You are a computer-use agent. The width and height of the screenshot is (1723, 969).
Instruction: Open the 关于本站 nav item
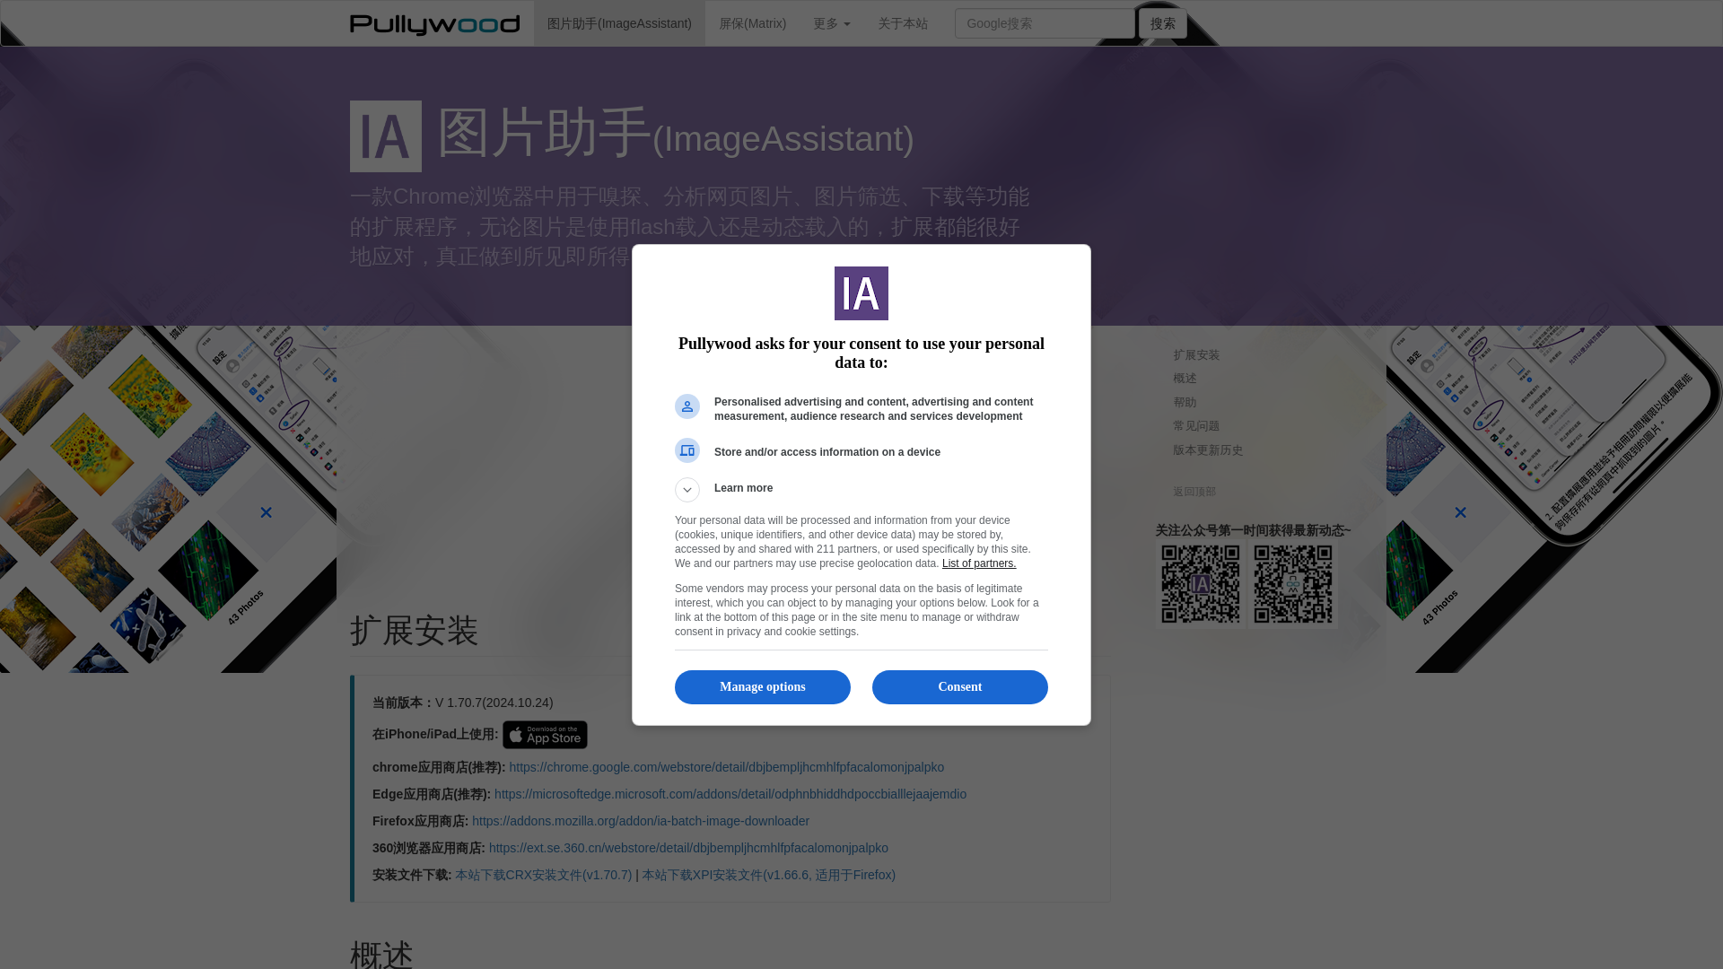click(x=903, y=23)
